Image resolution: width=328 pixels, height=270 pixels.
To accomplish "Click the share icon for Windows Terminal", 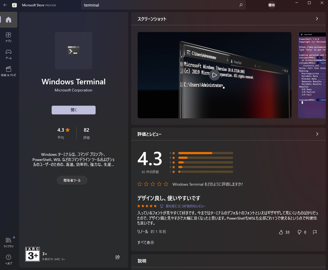I will [x=118, y=257].
